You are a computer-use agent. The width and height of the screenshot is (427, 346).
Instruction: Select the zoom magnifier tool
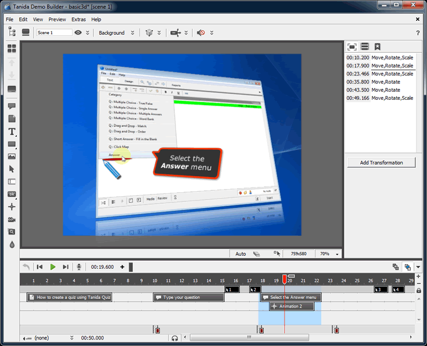coord(12,232)
